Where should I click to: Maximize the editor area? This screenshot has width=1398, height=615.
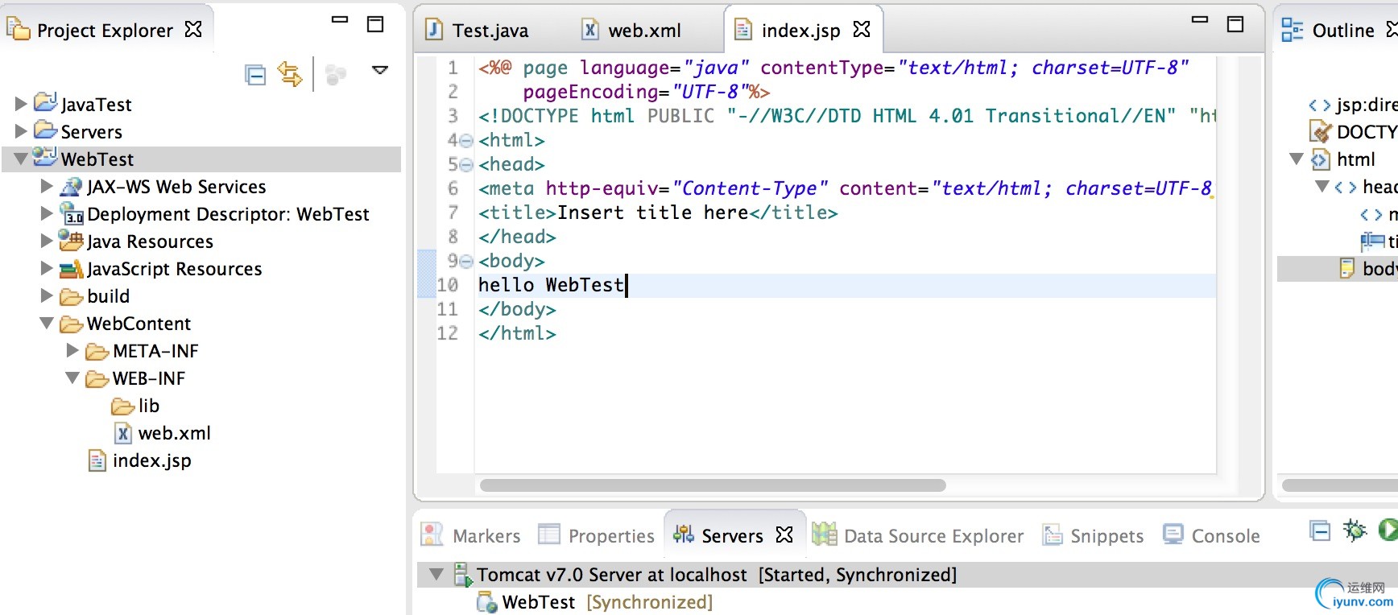pyautogui.click(x=1235, y=24)
